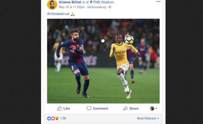Open Khama Billiat's profile picture
Image resolution: width=203 pixels, height=124 pixels.
pyautogui.click(x=52, y=5)
